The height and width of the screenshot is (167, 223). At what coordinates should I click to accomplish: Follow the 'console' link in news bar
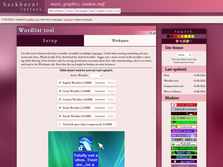[68, 20]
